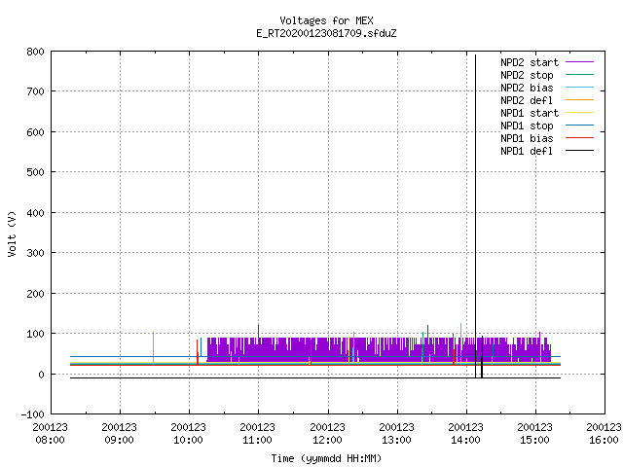Image resolution: width=623 pixels, height=467 pixels.
Task: Click the light blue NPD2 bias legend line
Action: click(x=580, y=87)
